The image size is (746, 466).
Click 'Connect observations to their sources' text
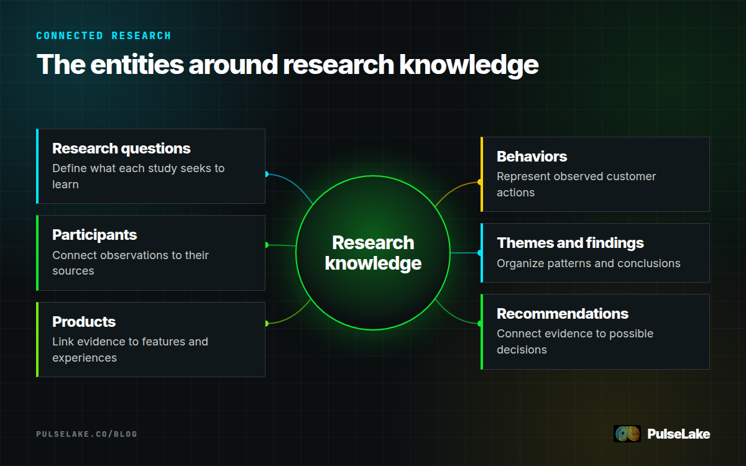pyautogui.click(x=131, y=263)
